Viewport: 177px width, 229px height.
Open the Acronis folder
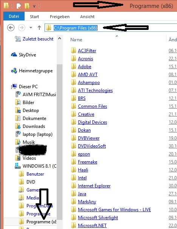85,59
